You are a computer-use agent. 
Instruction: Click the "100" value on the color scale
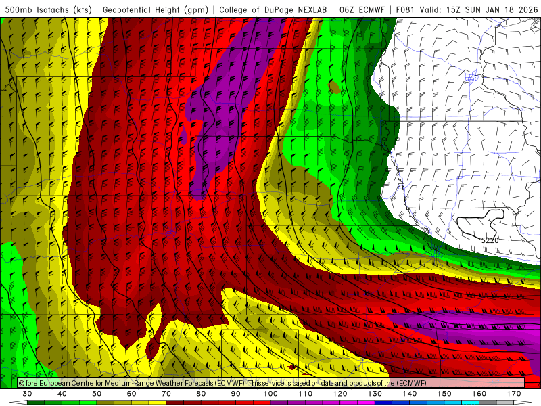tap(271, 394)
